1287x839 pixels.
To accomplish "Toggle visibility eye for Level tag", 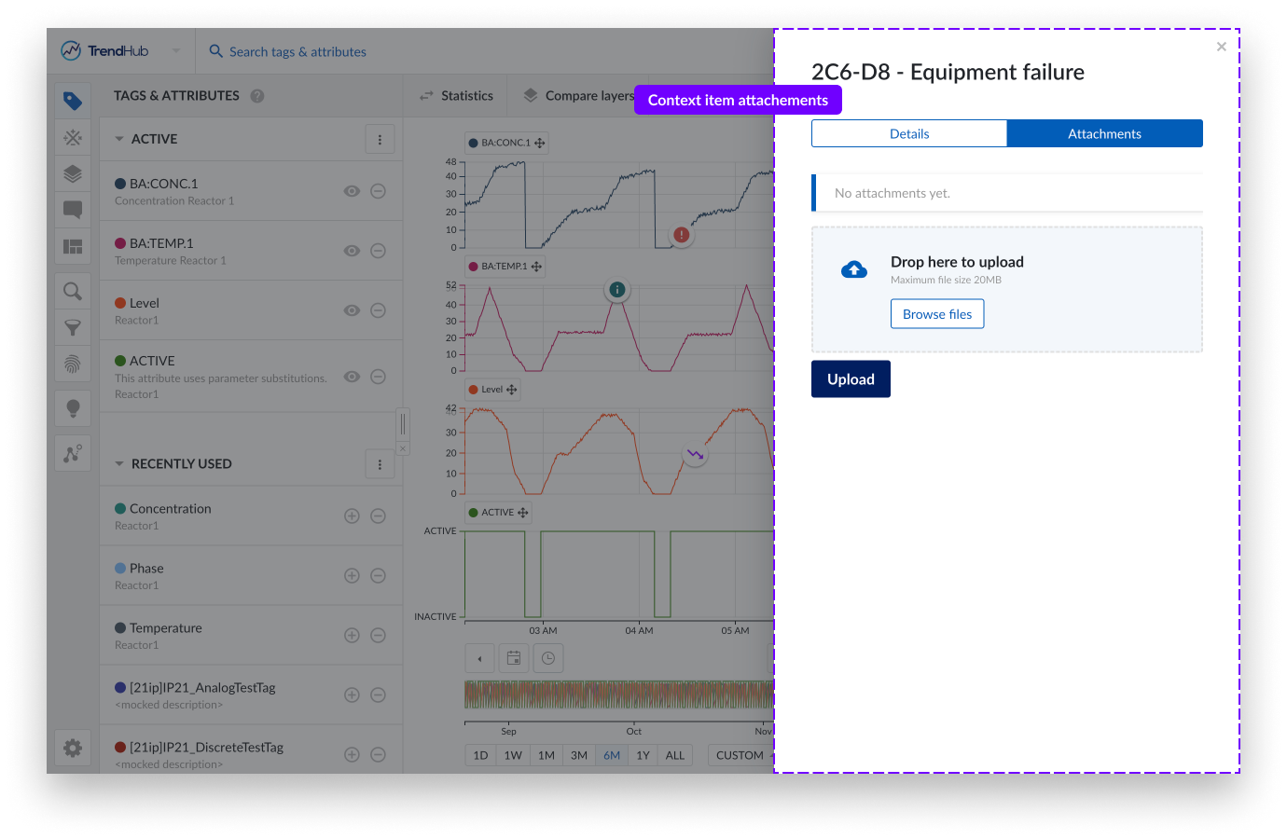I will (x=352, y=310).
